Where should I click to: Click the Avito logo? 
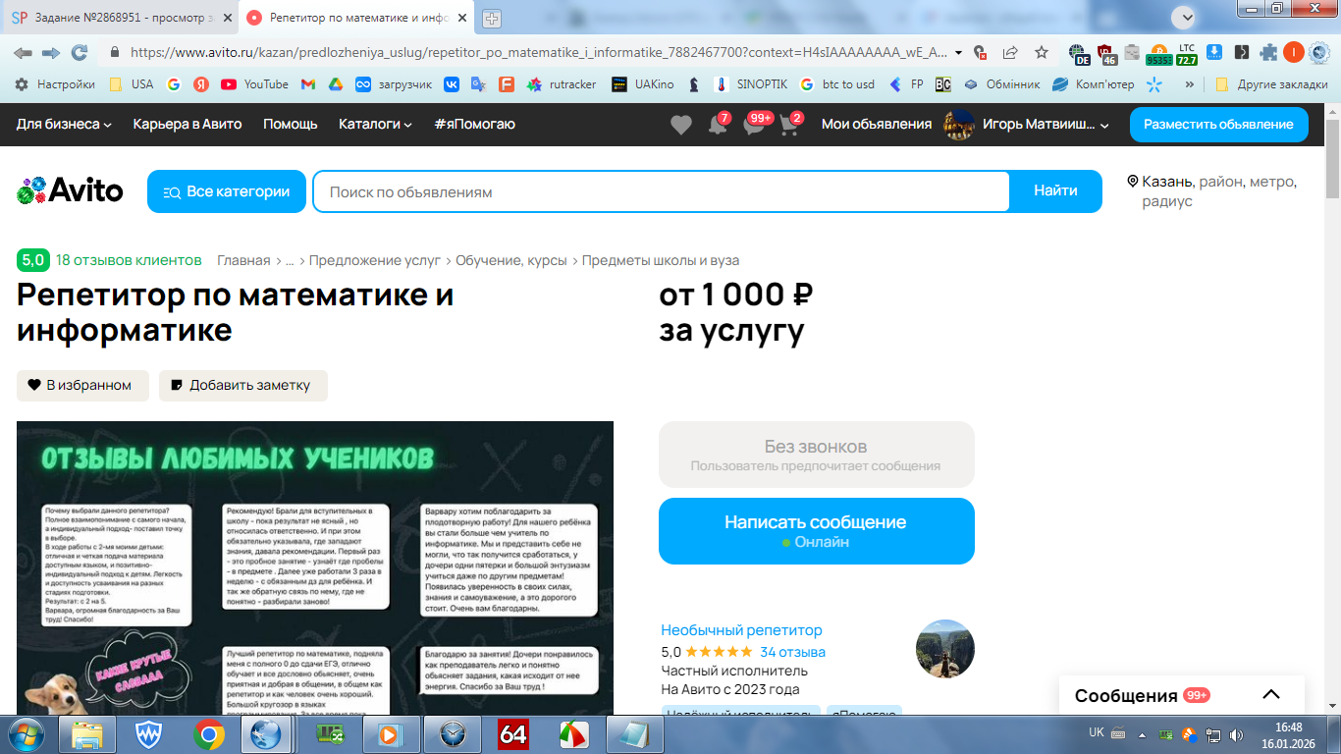pyautogui.click(x=70, y=190)
